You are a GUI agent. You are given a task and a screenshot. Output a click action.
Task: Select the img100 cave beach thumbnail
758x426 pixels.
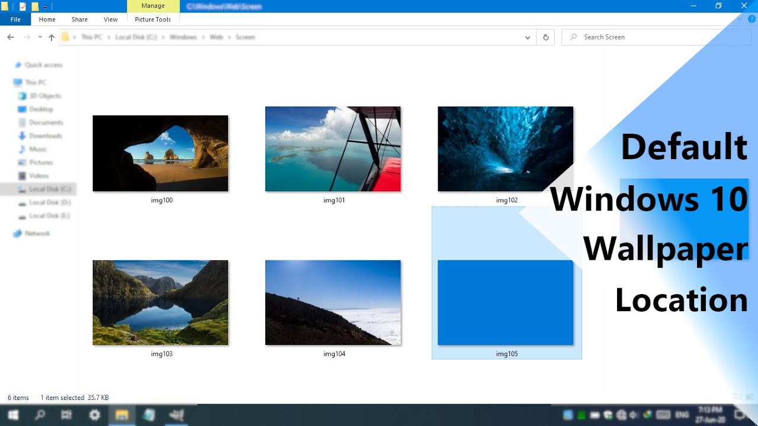click(x=160, y=153)
